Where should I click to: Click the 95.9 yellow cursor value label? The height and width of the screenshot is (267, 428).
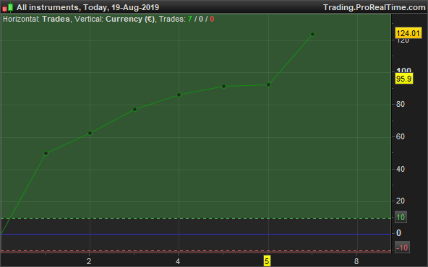point(404,79)
